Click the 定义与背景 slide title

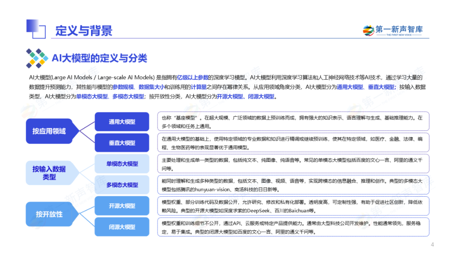coord(84,31)
